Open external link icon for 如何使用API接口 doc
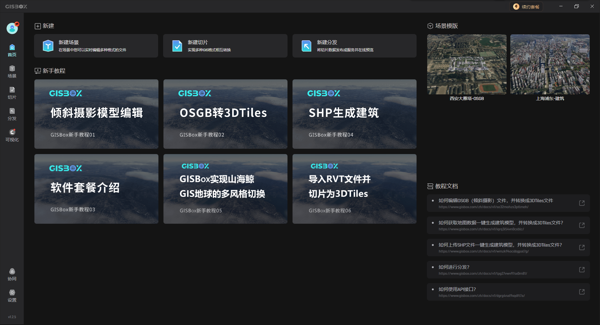The width and height of the screenshot is (600, 325). pos(582,292)
